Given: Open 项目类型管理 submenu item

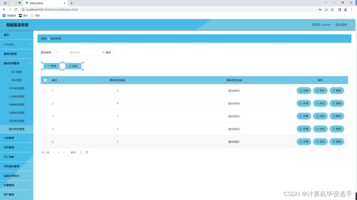Looking at the screenshot, I should 17,121.
